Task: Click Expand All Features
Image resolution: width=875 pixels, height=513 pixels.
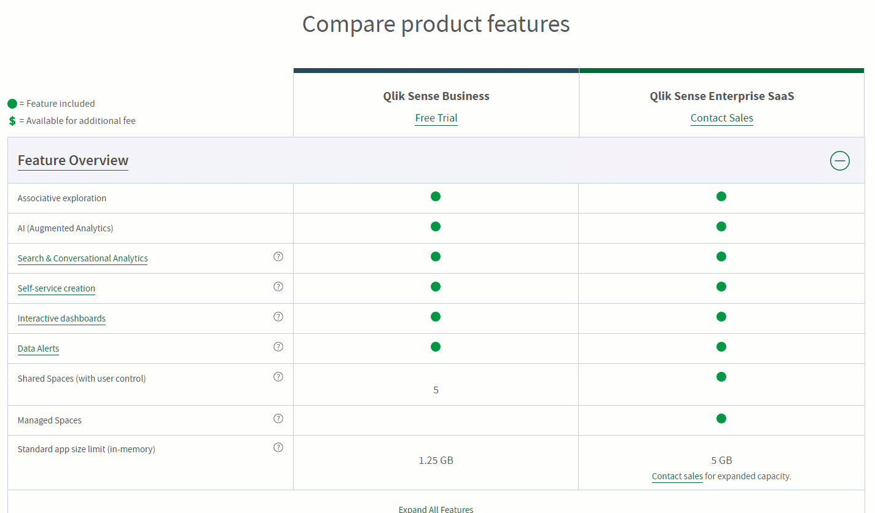Action: 436,509
